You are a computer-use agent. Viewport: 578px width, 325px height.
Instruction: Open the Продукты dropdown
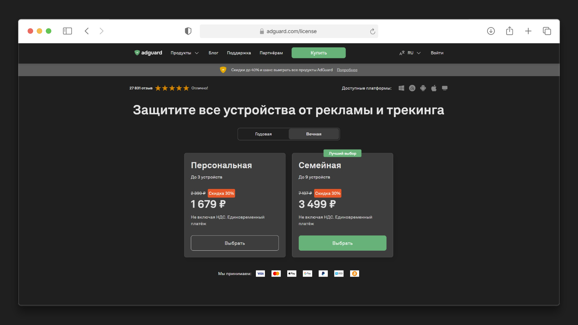[184, 53]
